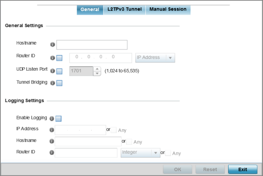Click the Reset button
Screen dimensions: 263x176
pyautogui.click(x=210, y=169)
